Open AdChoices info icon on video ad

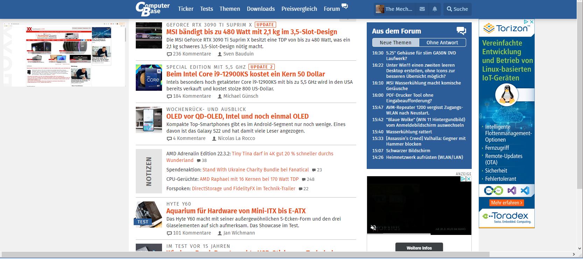click(463, 179)
